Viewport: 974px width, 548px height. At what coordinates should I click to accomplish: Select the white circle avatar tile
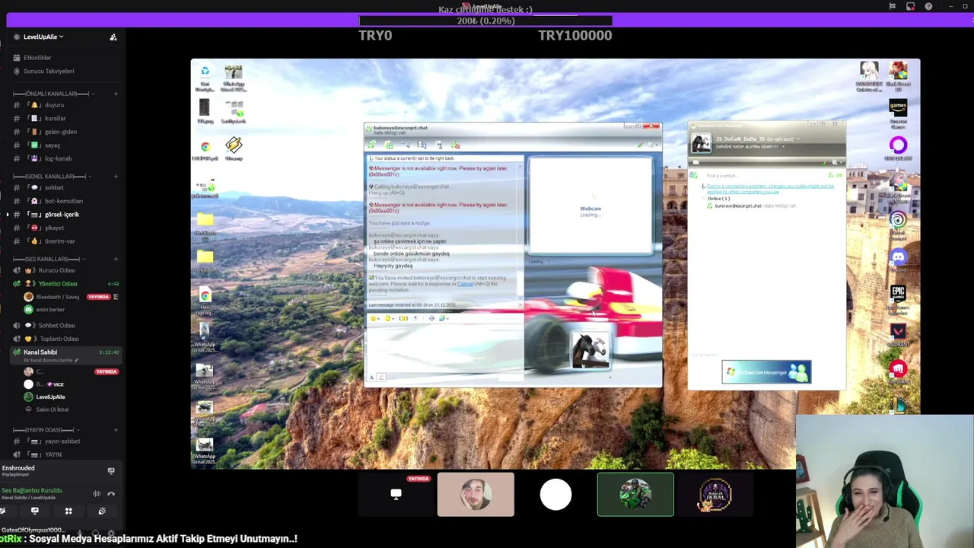pos(555,495)
